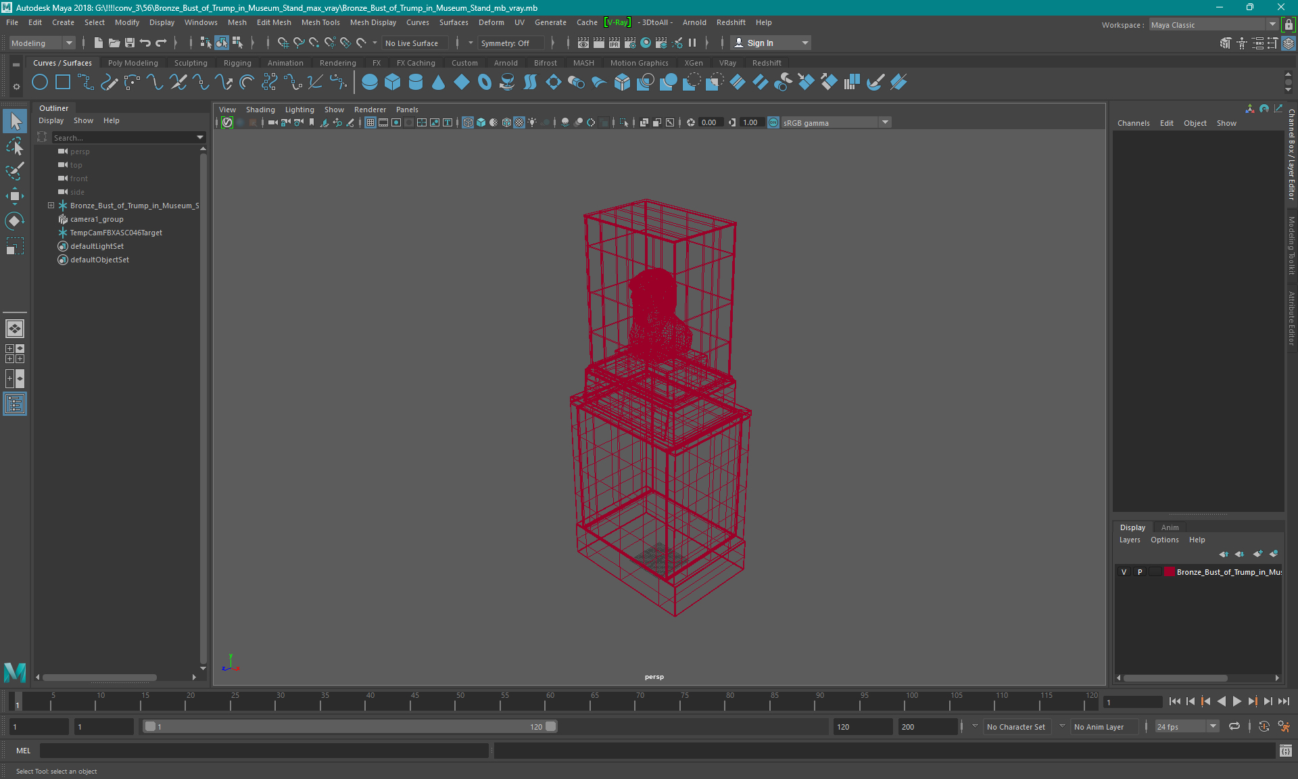Toggle layer visibility V box

tap(1124, 572)
